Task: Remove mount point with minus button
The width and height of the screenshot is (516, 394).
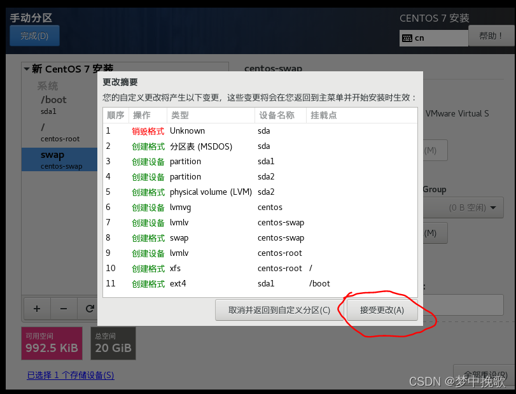Action: click(x=64, y=309)
